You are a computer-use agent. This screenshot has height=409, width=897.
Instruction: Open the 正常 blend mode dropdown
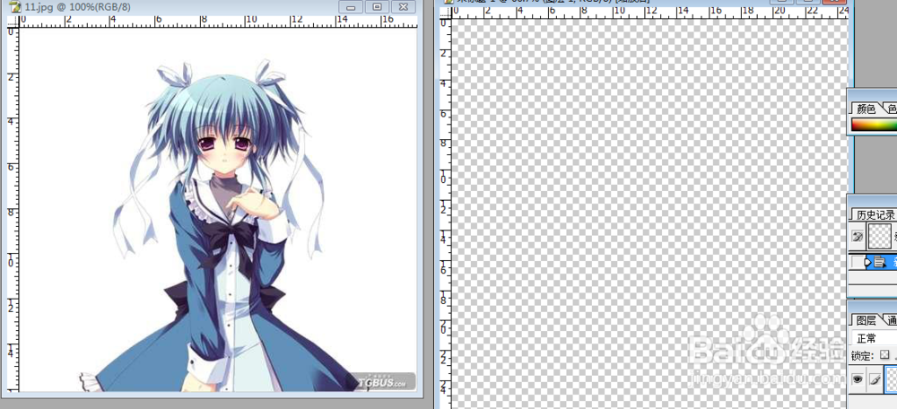pos(874,338)
